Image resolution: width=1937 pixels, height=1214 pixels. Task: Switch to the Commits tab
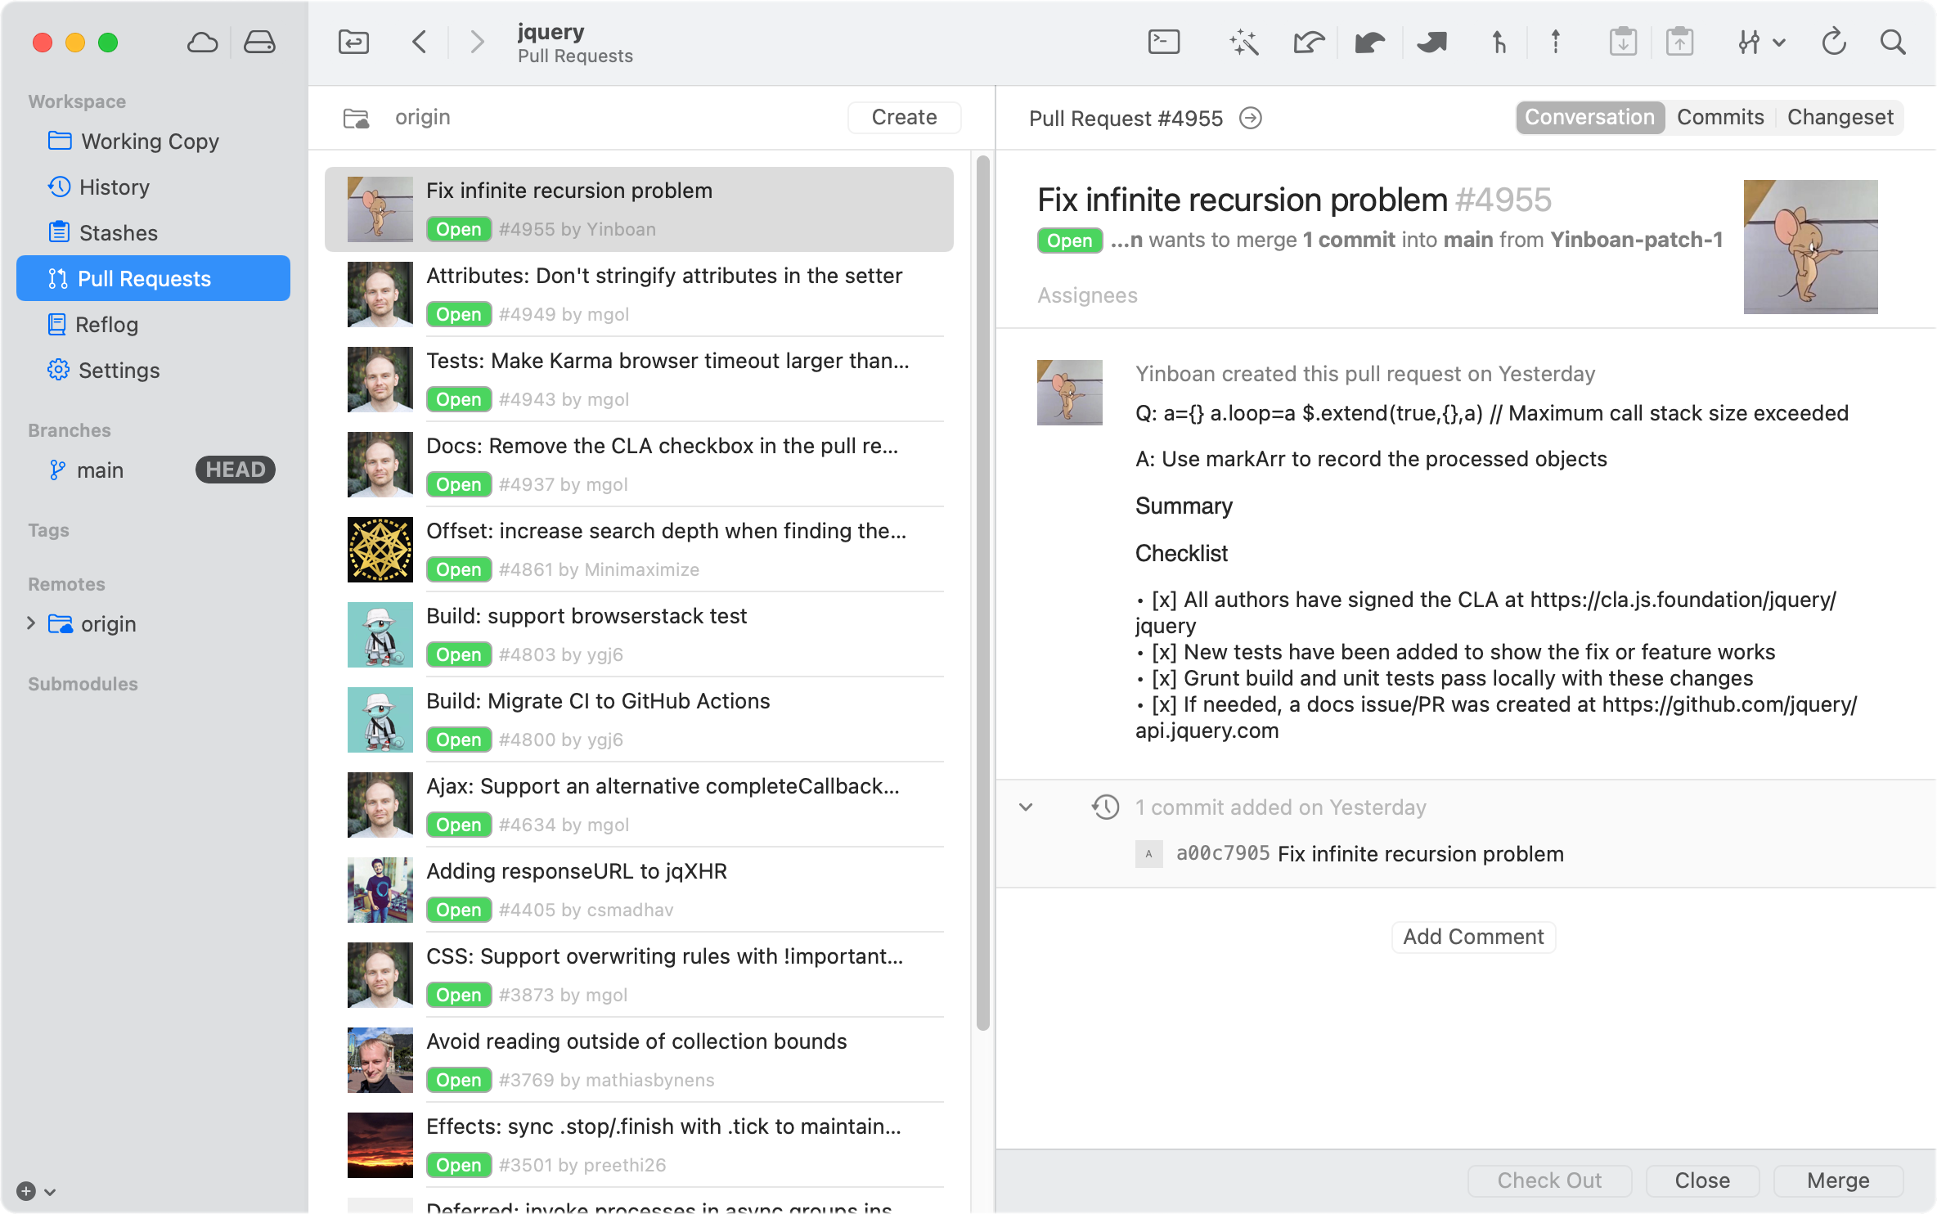(x=1720, y=117)
